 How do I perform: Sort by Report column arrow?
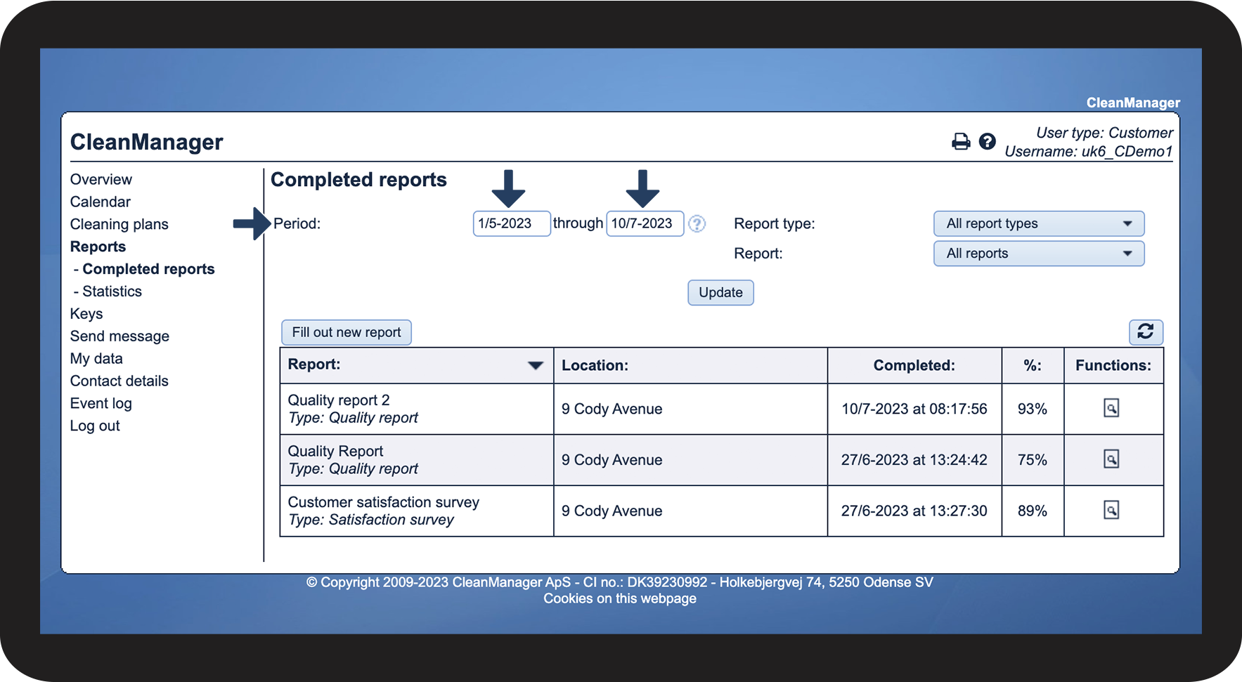pyautogui.click(x=535, y=365)
